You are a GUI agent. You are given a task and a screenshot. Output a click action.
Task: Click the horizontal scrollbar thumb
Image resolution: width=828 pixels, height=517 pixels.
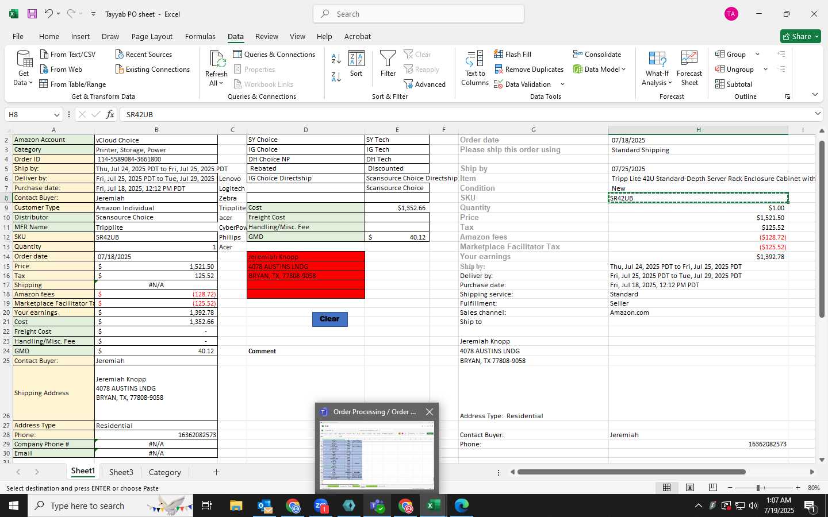(631, 472)
